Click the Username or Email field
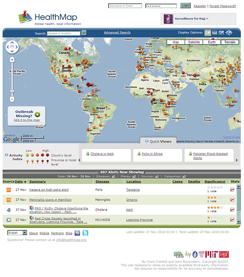Image resolution: width=244 pixels, height=277 pixels. [x=125, y=6]
